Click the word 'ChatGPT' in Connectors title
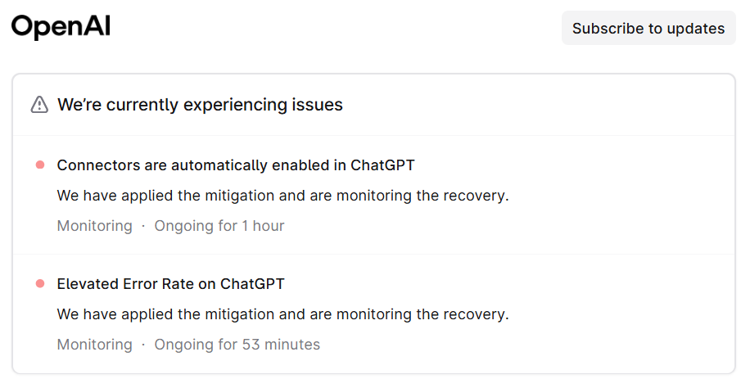This screenshot has width=750, height=379. click(382, 165)
